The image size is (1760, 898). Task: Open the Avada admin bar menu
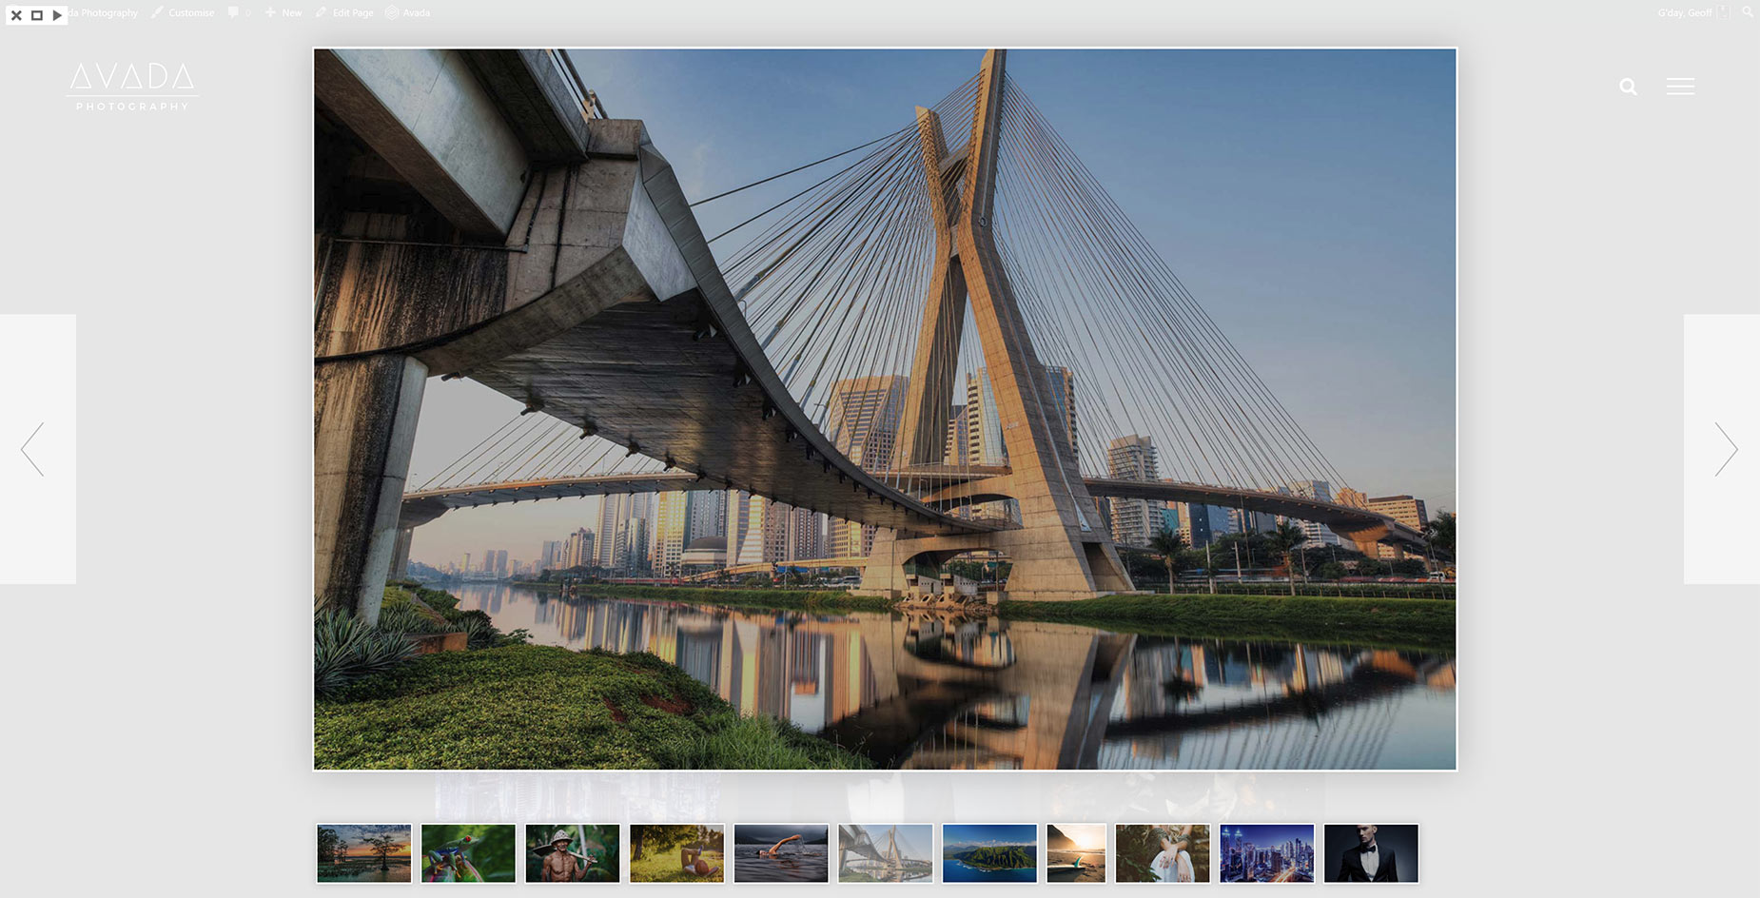click(x=408, y=12)
